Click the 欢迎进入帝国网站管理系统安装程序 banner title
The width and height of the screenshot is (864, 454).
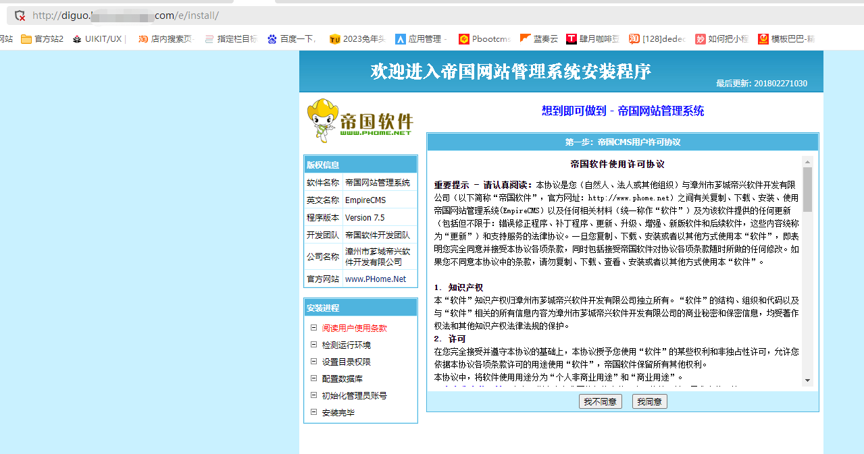click(511, 72)
